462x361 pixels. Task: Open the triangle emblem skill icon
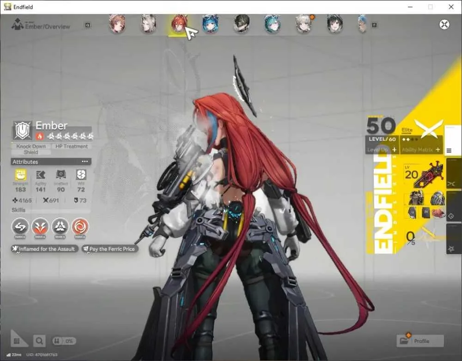pyautogui.click(x=60, y=227)
